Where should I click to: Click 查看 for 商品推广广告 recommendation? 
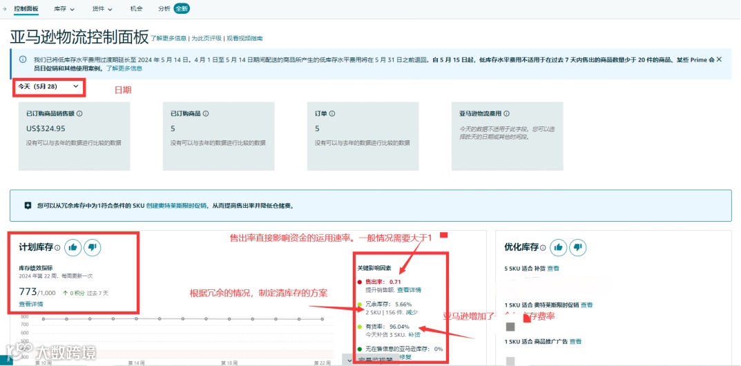click(x=575, y=341)
